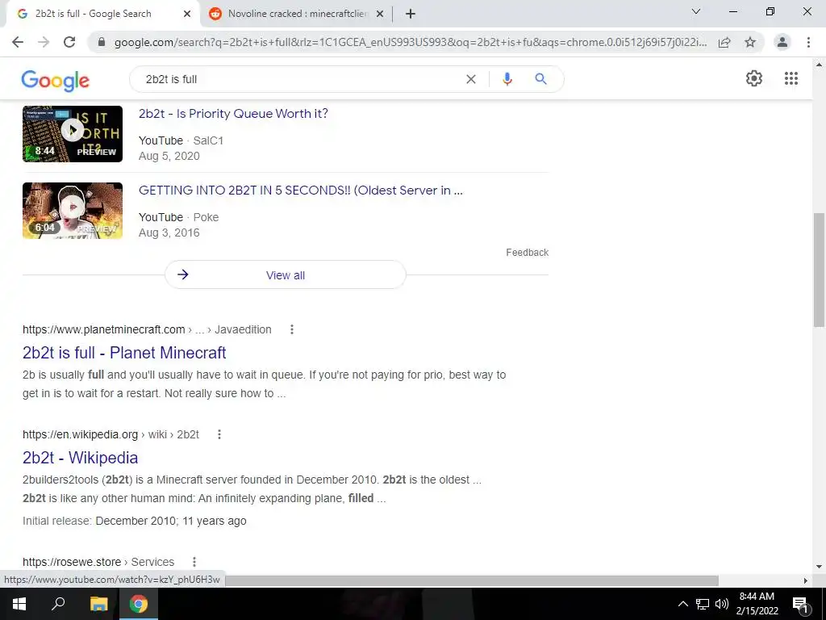Bookmark this page with the star icon
Viewport: 826px width, 620px height.
[750, 42]
